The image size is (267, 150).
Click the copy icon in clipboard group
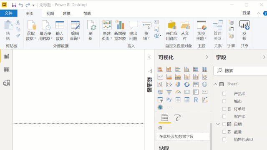(18, 29)
